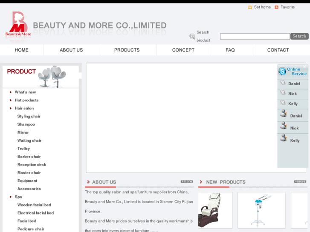Click the Favorite link
Image resolution: width=310 pixels, height=232 pixels.
pos(287,7)
